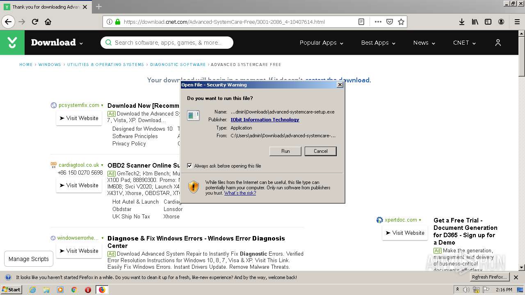
Task: Open xpertdoc.com ad options arrow
Action: (x=420, y=220)
